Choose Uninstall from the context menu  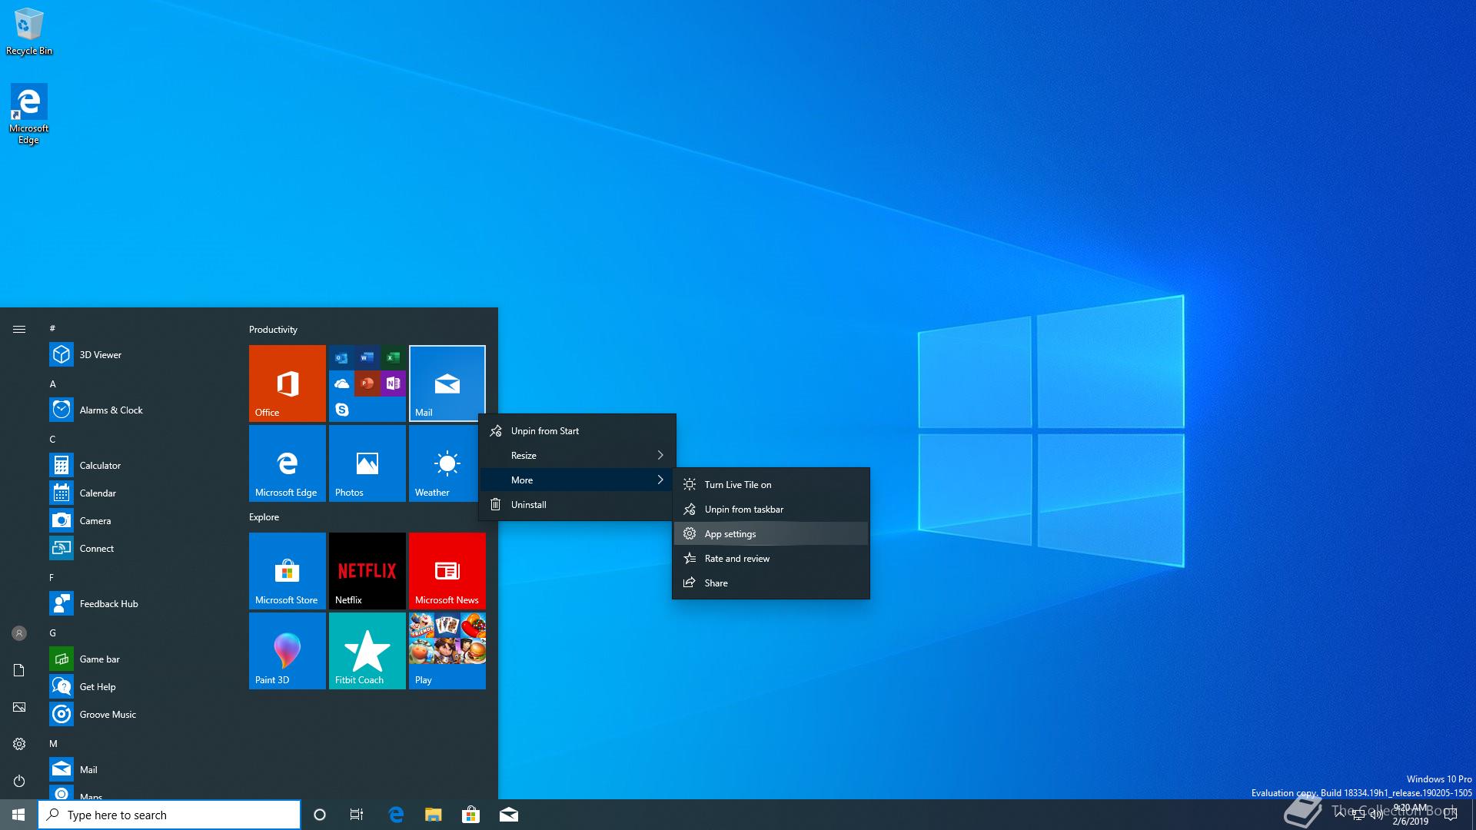click(577, 505)
